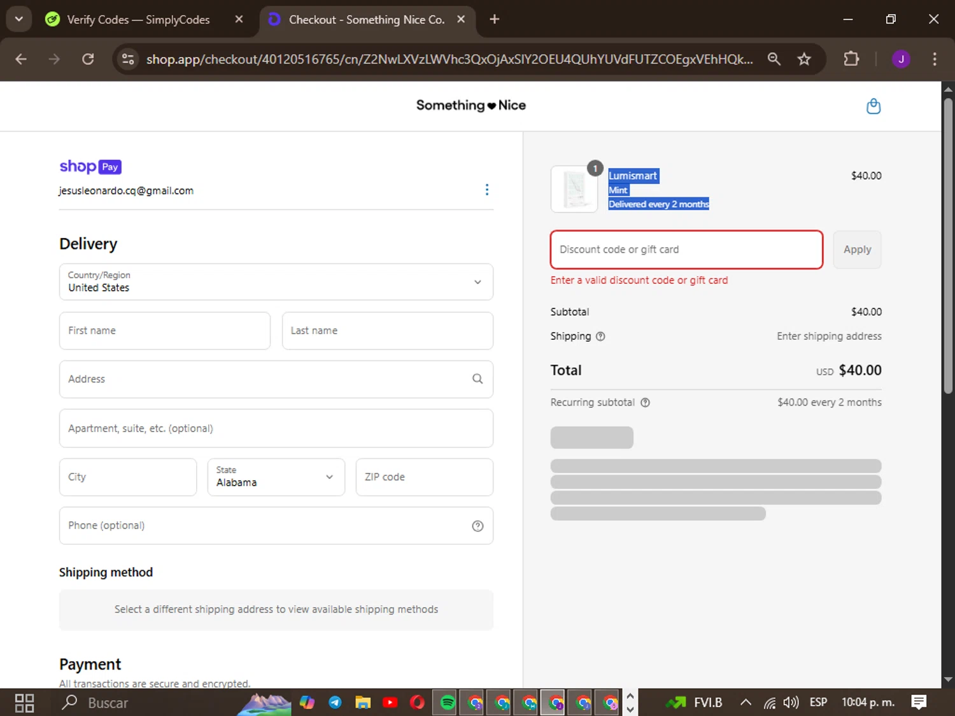Focus the Last name field
Image resolution: width=955 pixels, height=716 pixels.
[388, 330]
